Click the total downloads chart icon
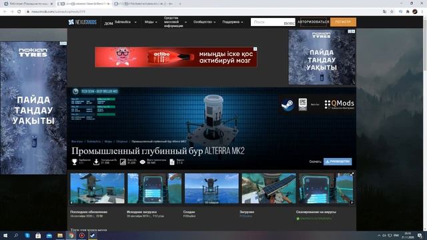Viewport: 427px width, 240px height. click(x=123, y=162)
